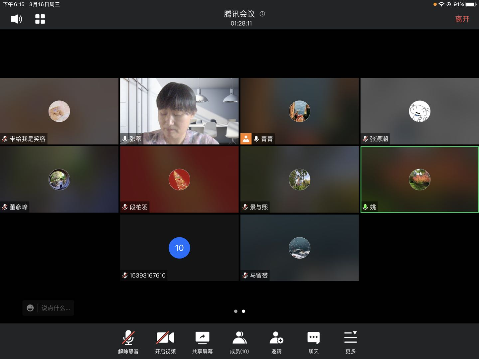Turn on camera with 开启视频
This screenshot has width=479, height=359.
tap(165, 342)
